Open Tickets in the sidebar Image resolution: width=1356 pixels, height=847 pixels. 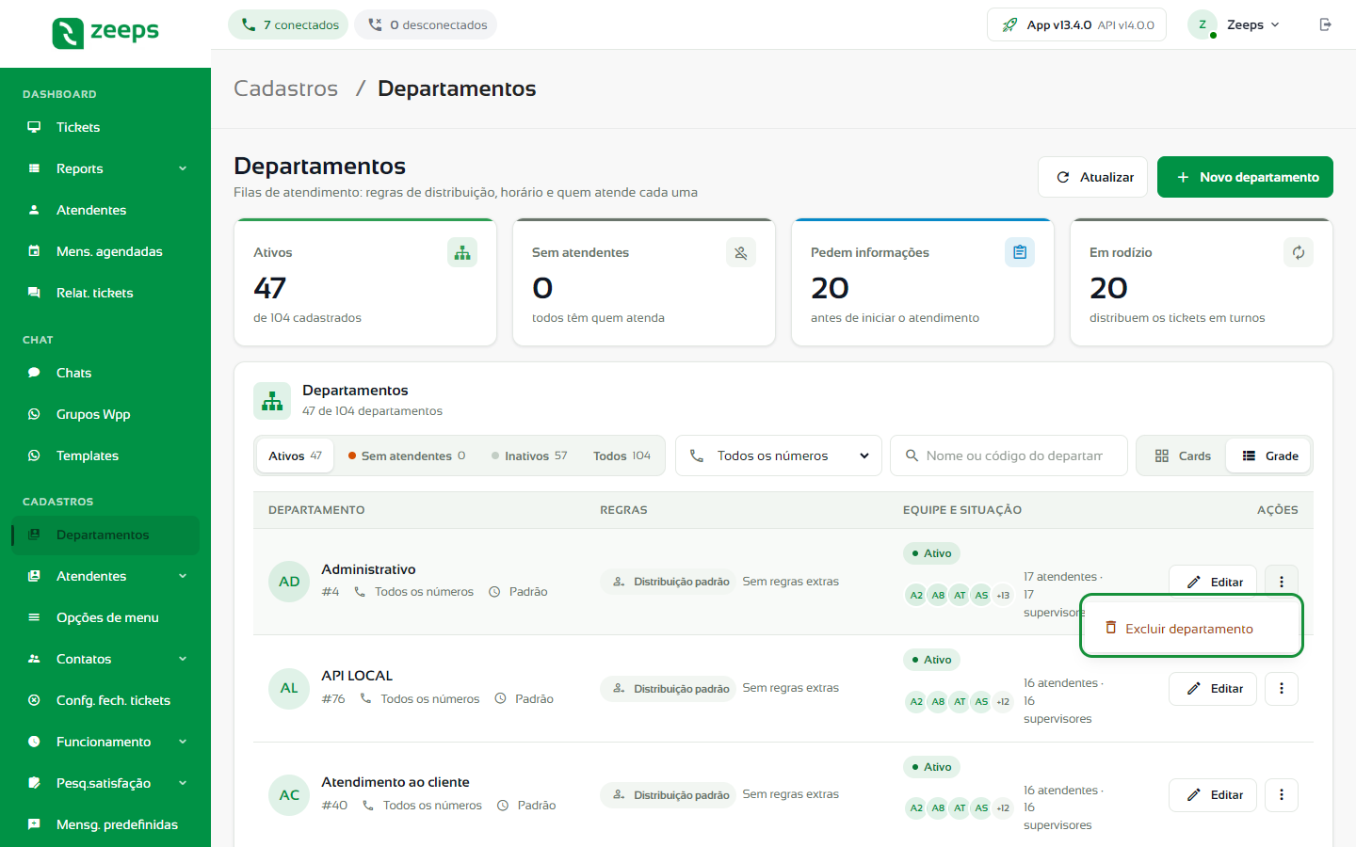coord(105,127)
